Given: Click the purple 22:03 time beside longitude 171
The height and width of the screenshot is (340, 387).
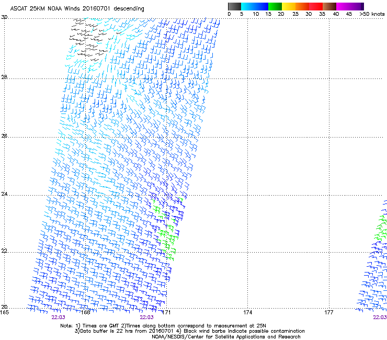Looking at the screenshot, I should pos(146,318).
